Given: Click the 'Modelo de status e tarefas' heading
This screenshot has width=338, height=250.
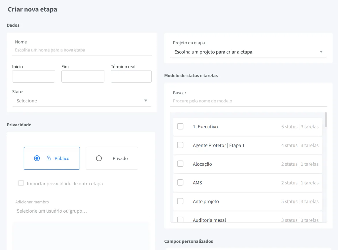Looking at the screenshot, I should tap(191, 76).
